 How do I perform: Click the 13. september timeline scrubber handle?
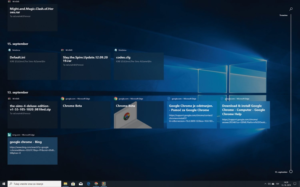(291, 172)
